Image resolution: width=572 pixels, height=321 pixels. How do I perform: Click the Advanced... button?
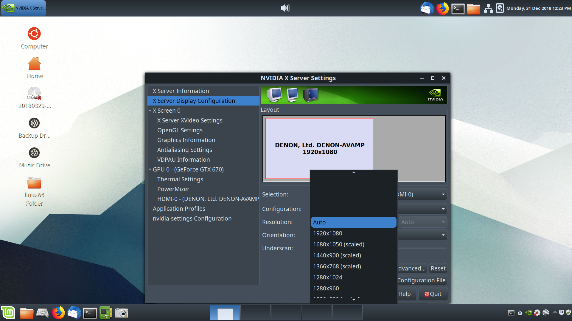(x=412, y=268)
